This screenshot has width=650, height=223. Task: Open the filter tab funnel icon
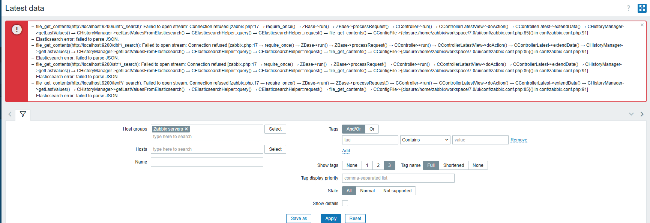23,114
